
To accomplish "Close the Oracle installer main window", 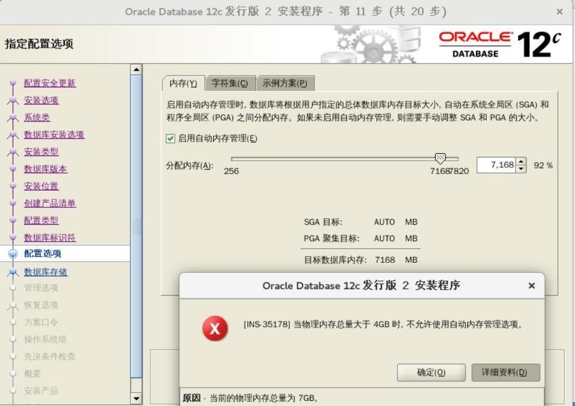I will [x=560, y=11].
